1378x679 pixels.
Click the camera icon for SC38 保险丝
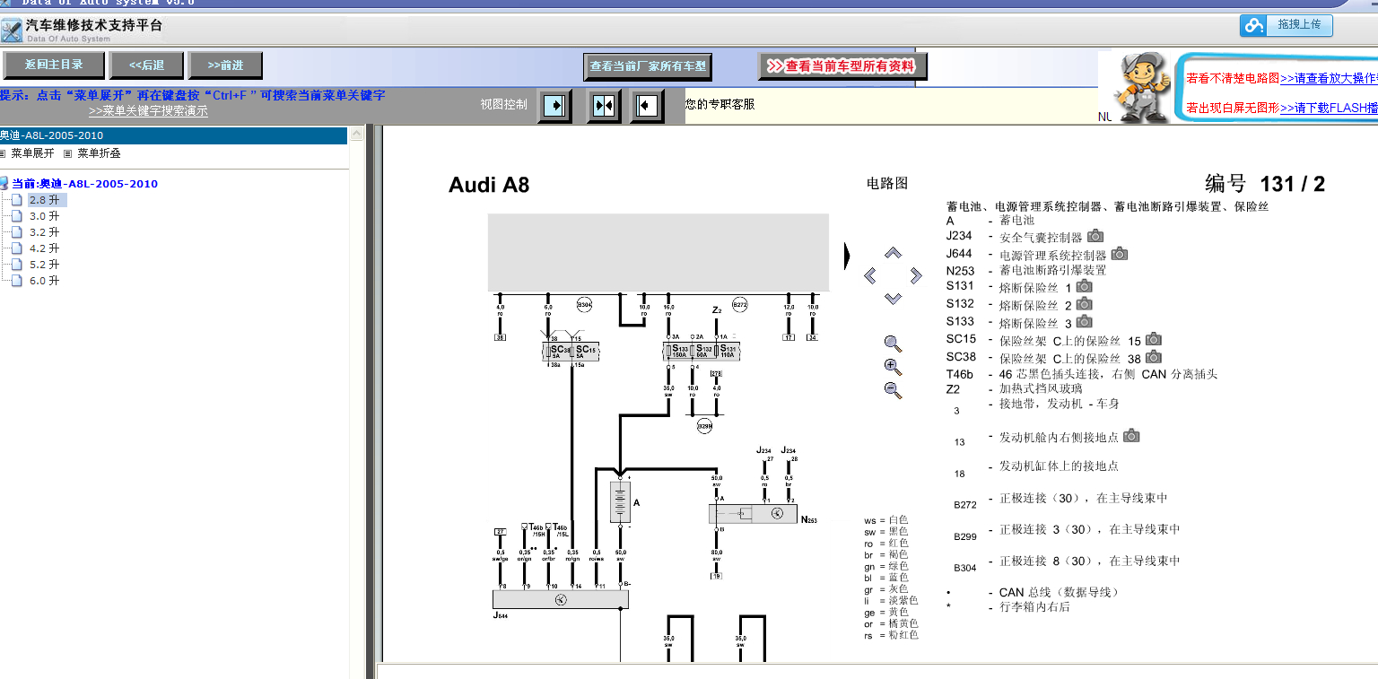pyautogui.click(x=1154, y=357)
